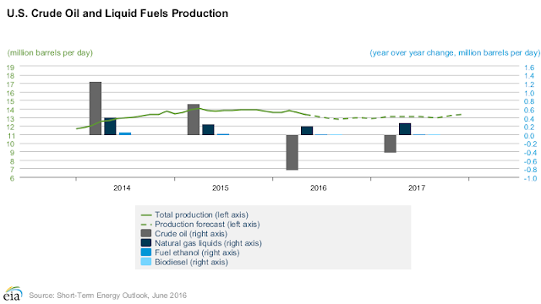Click the 'Production forecast (left axis)' legend text
Image resolution: width=541 pixels, height=304 pixels.
click(207, 225)
